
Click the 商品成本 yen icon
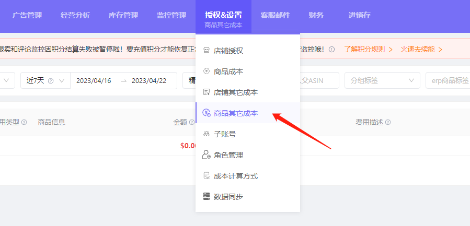pos(207,72)
